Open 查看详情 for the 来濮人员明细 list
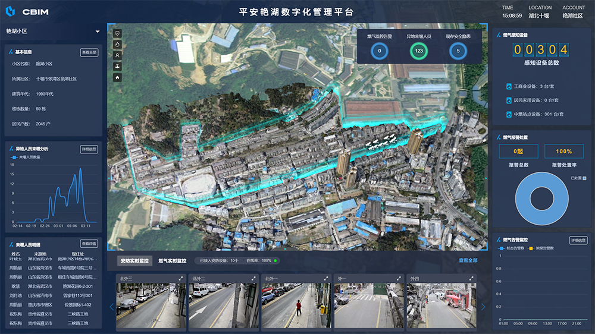 tap(89, 244)
